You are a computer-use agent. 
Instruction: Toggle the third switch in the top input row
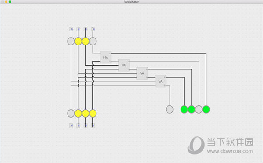(x=85, y=29)
